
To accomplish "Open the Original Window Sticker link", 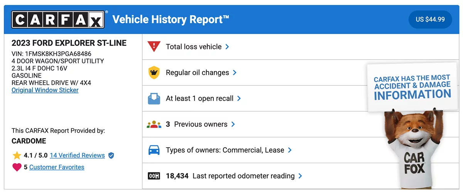I will pos(45,90).
